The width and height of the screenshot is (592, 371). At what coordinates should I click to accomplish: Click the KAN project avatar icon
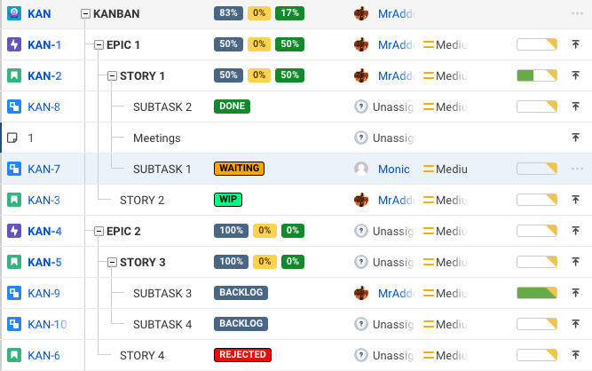13,14
